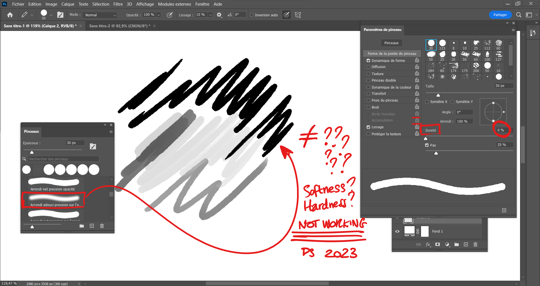
Task: Click the new group folder icon
Action: click(x=456, y=244)
